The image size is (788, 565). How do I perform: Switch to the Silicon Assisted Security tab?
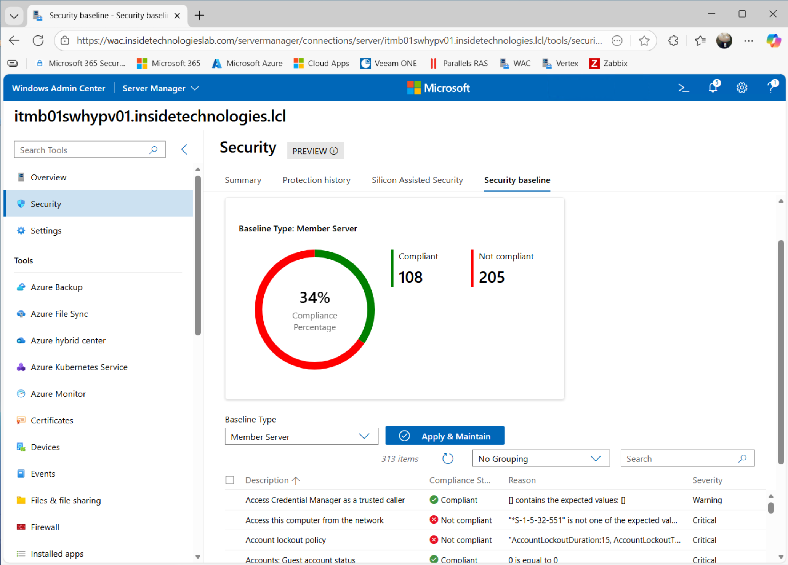click(417, 180)
